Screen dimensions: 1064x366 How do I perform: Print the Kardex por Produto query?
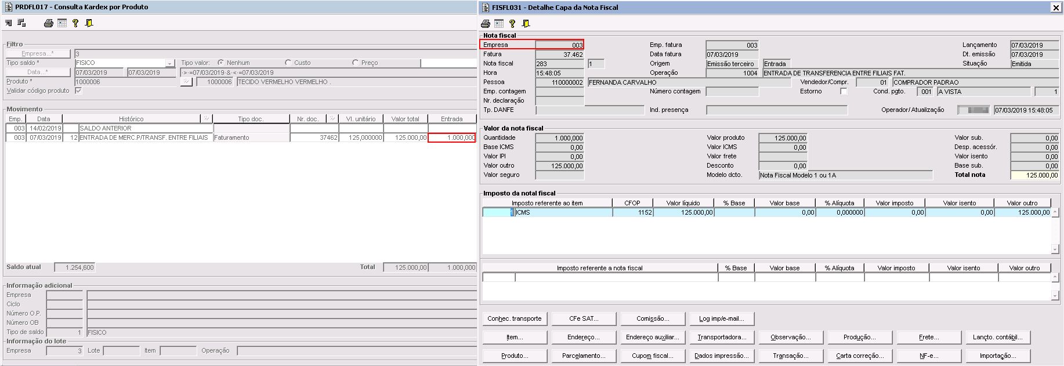49,23
